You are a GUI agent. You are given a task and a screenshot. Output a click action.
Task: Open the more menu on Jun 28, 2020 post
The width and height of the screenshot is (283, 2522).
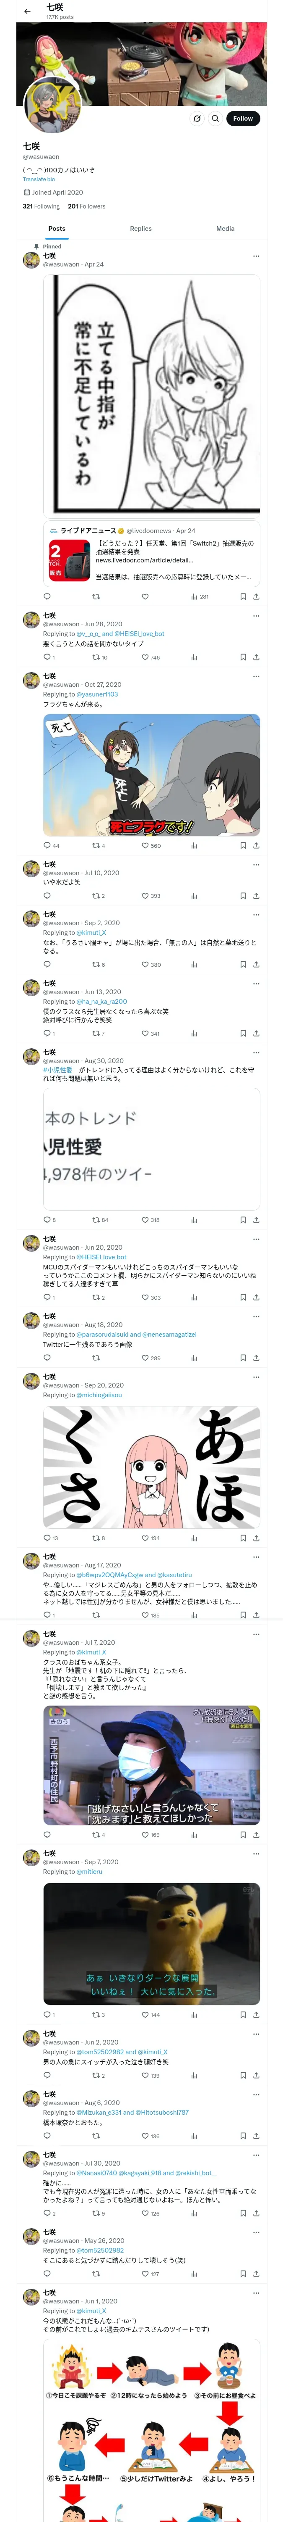[257, 616]
